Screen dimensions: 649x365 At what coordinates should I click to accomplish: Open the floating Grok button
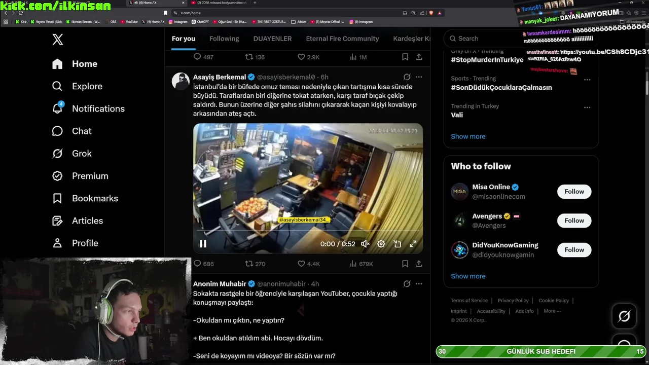[x=624, y=316]
